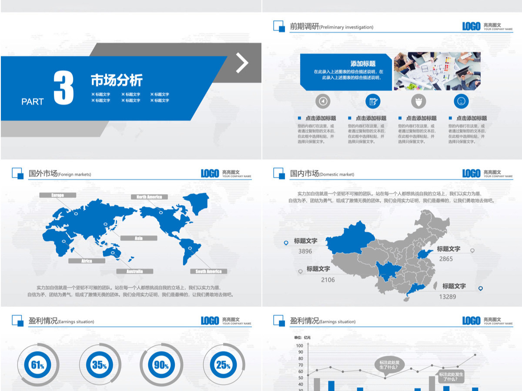Click the 90% donut chart
The image size is (522, 391).
(161, 365)
